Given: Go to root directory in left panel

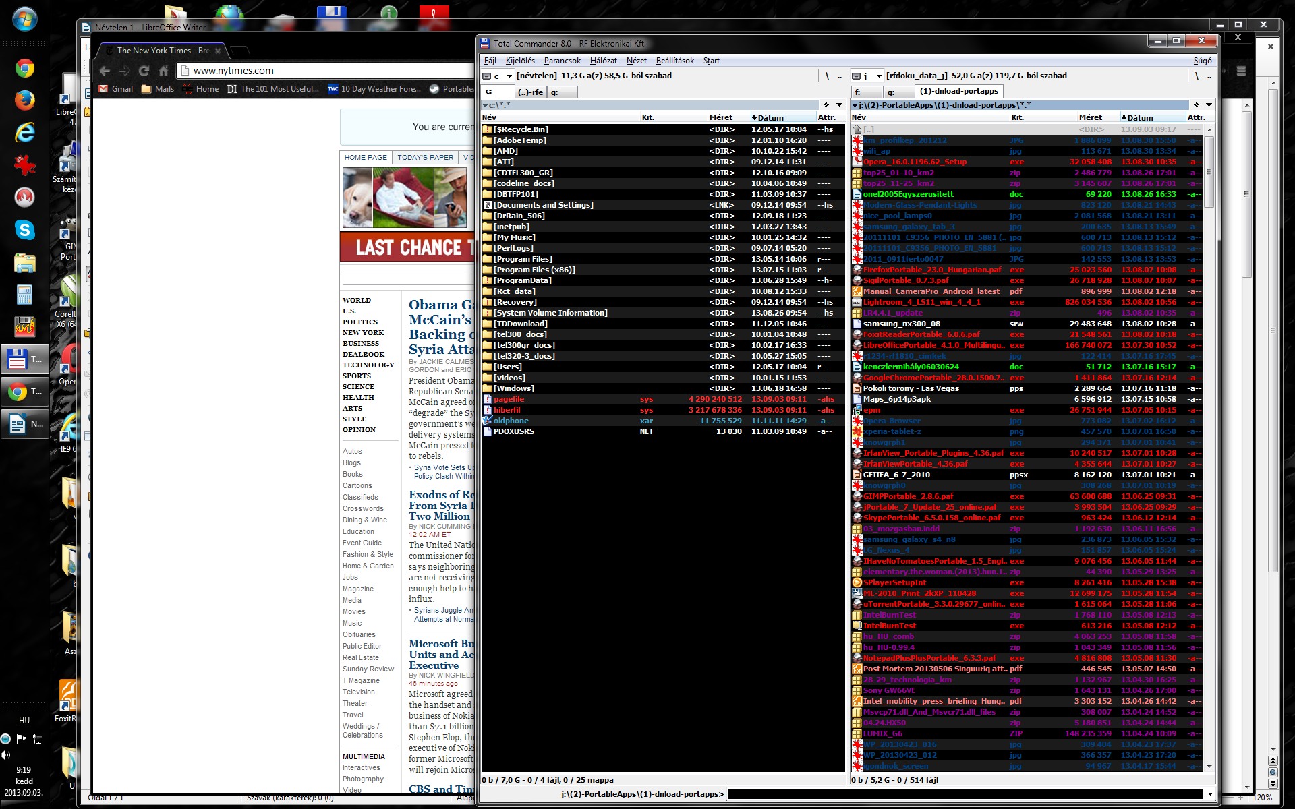Looking at the screenshot, I should [827, 76].
